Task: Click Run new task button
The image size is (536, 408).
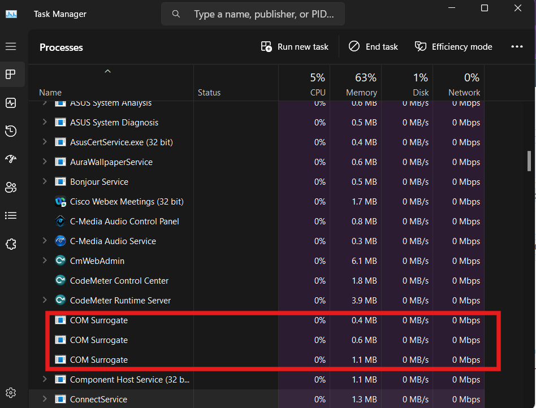Action: [295, 46]
